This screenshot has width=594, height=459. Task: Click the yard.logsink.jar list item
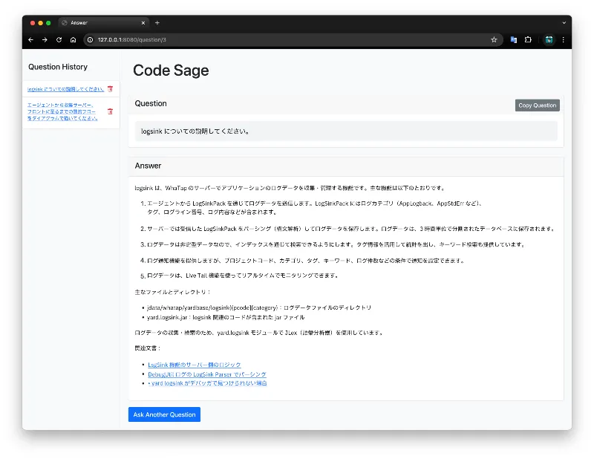[x=226, y=317]
